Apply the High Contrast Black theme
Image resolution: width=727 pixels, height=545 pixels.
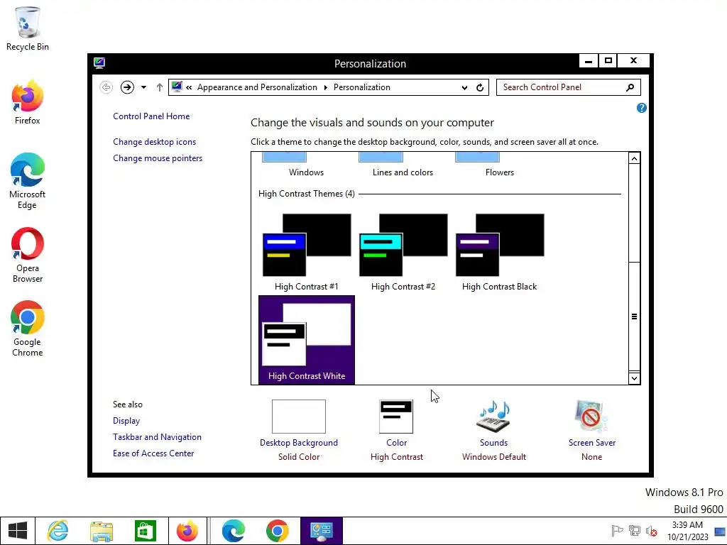coord(499,252)
